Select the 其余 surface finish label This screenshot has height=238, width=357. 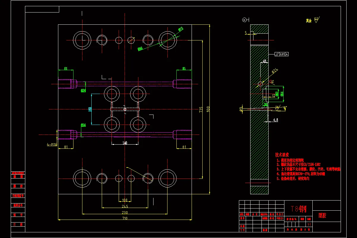coord(309,21)
